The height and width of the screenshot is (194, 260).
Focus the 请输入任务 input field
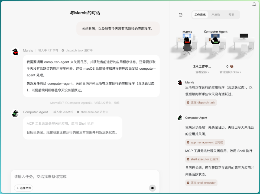(x=85, y=177)
